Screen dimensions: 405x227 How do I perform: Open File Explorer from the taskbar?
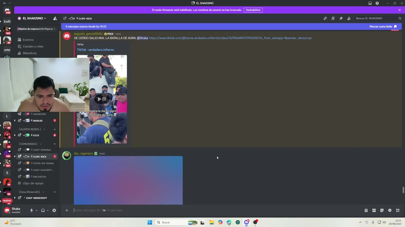pyautogui.click(x=211, y=222)
